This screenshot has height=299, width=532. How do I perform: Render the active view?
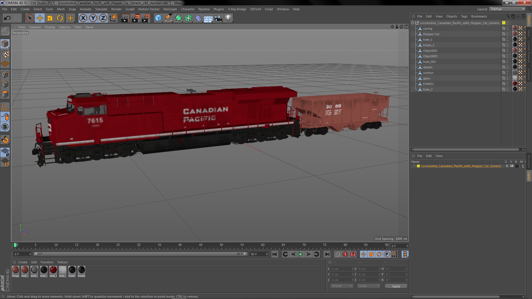pos(125,18)
